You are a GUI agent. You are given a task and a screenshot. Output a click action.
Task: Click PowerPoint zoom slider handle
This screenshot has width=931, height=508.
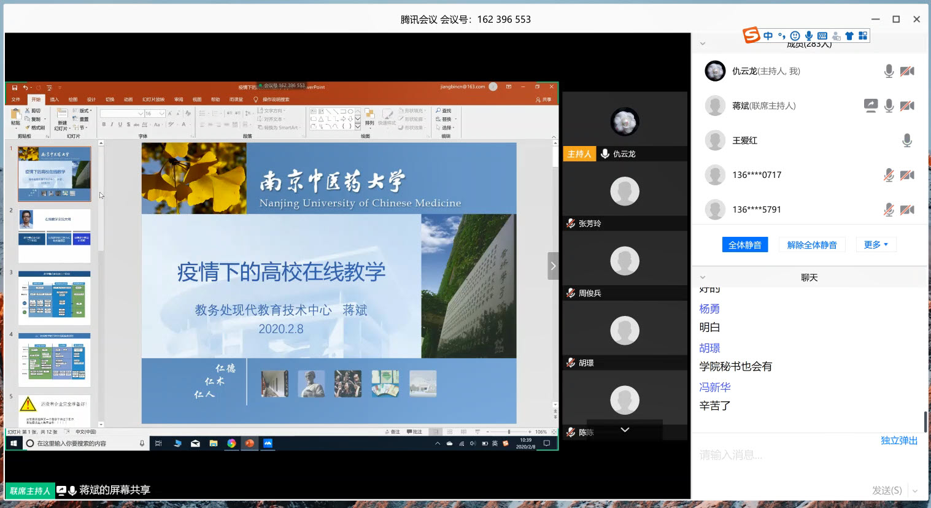click(x=509, y=432)
